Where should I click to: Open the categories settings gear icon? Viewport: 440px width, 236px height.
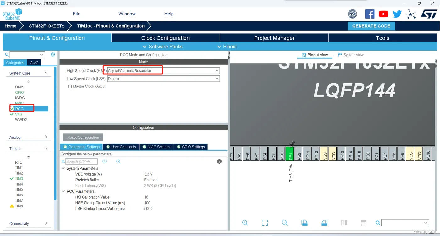pyautogui.click(x=53, y=54)
